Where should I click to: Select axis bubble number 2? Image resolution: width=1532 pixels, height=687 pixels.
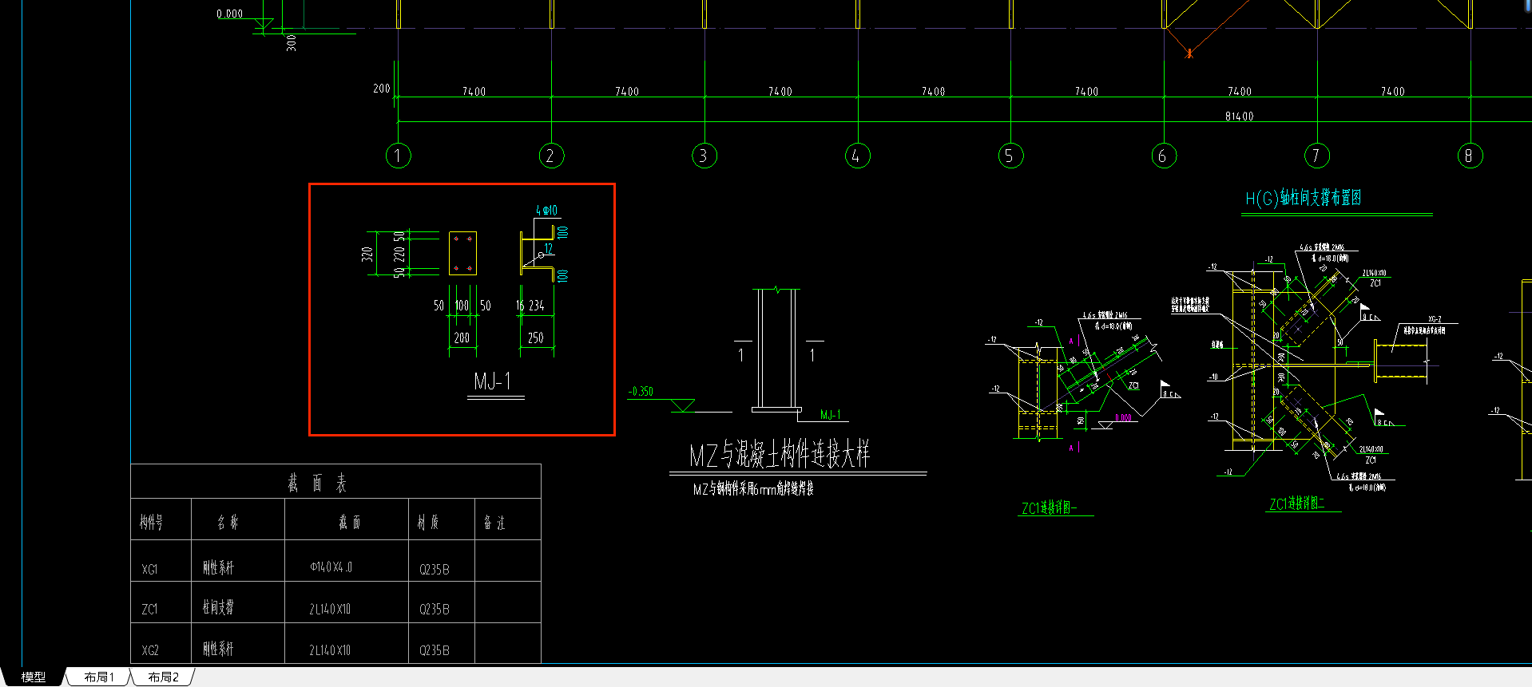click(x=551, y=156)
